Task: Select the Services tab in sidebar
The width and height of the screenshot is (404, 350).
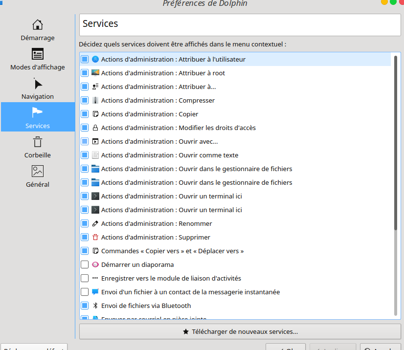Action: click(38, 117)
